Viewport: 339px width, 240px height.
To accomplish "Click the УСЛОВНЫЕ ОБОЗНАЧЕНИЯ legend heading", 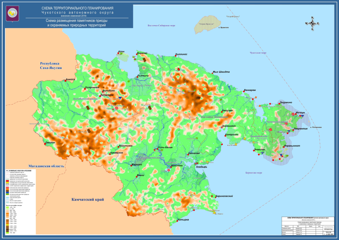I will tap(19, 170).
